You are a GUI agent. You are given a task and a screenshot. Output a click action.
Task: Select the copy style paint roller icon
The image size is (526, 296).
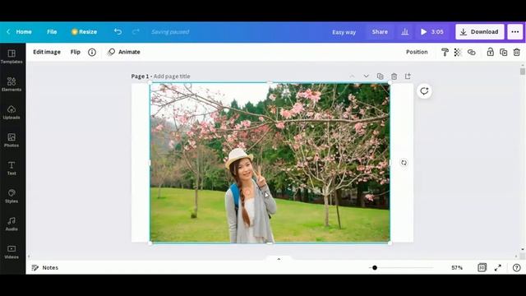tap(445, 52)
